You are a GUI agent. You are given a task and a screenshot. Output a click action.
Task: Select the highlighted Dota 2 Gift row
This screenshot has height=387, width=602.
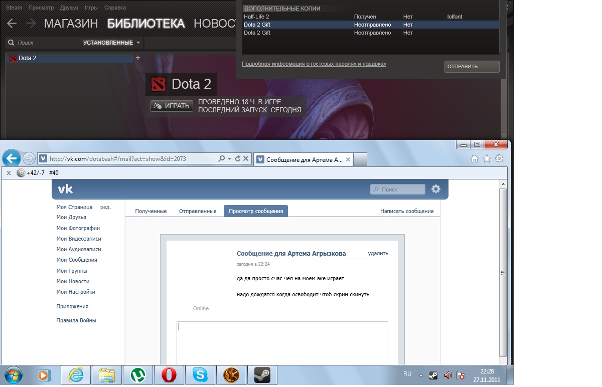[371, 25]
